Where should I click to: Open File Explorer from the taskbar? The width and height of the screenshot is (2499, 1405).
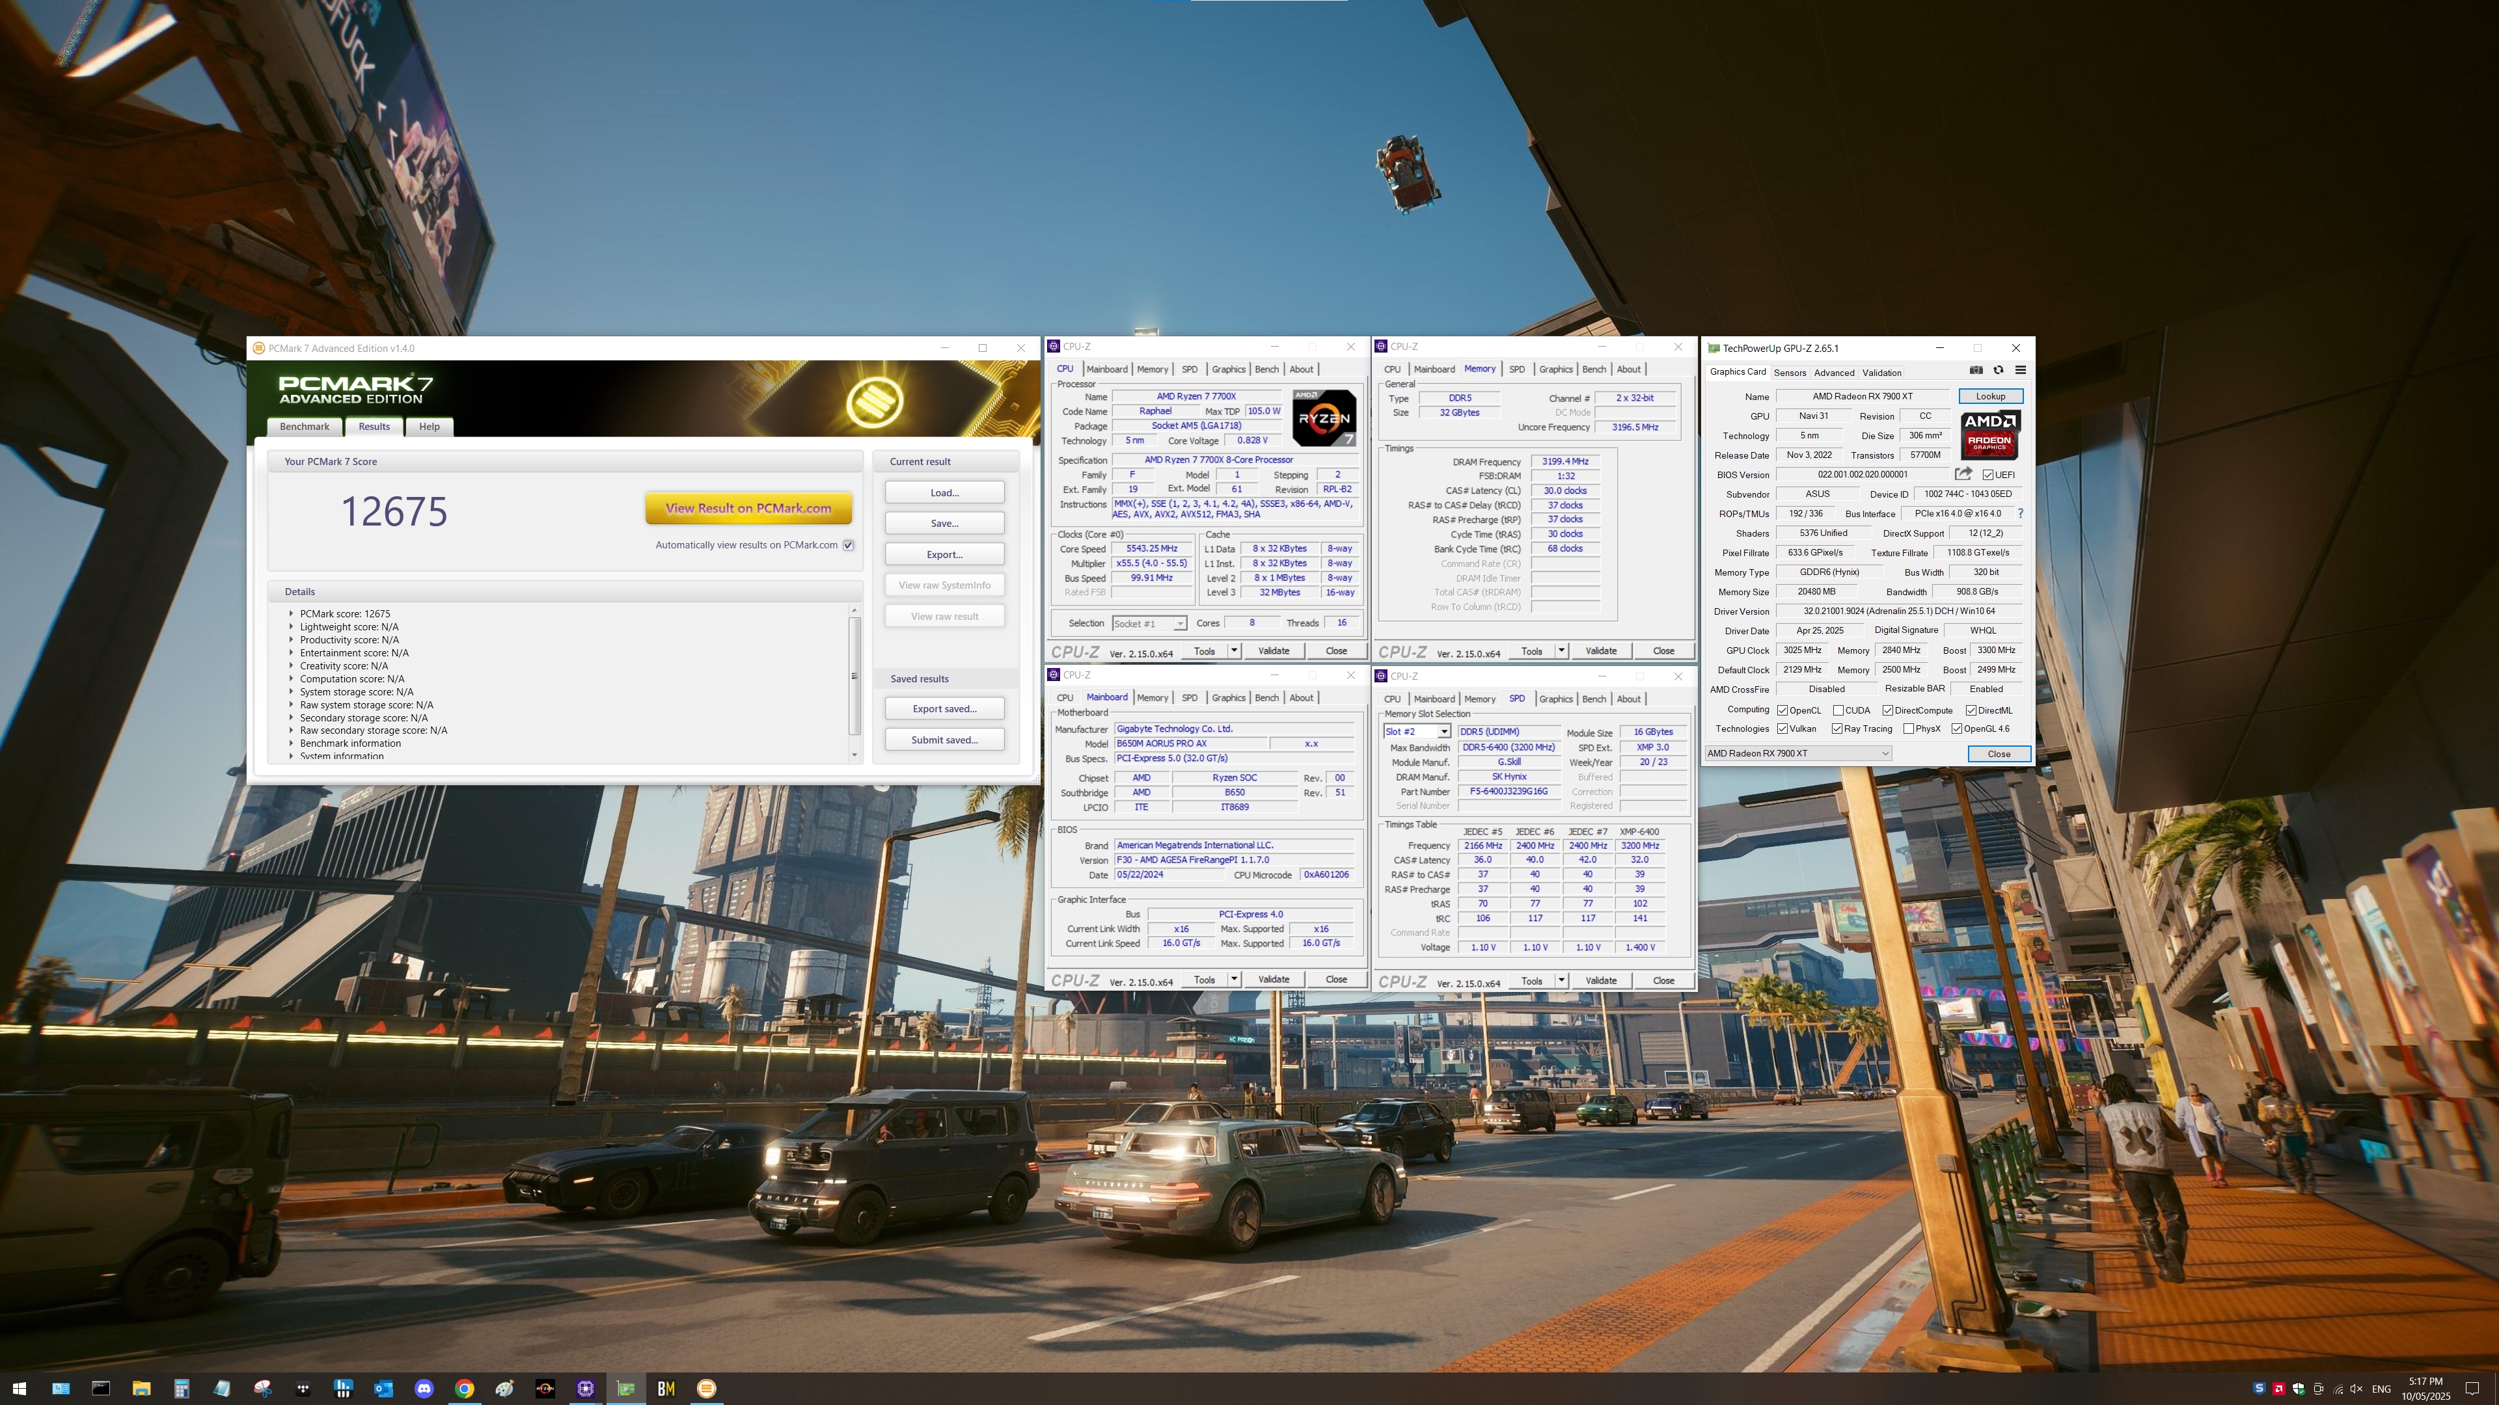pos(141,1389)
